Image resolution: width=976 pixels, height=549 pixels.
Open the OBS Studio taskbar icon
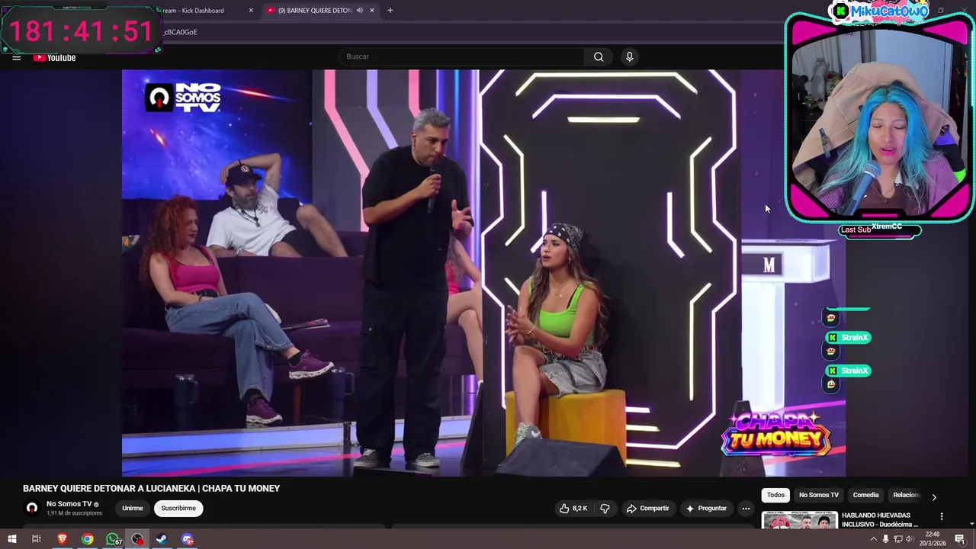click(137, 539)
